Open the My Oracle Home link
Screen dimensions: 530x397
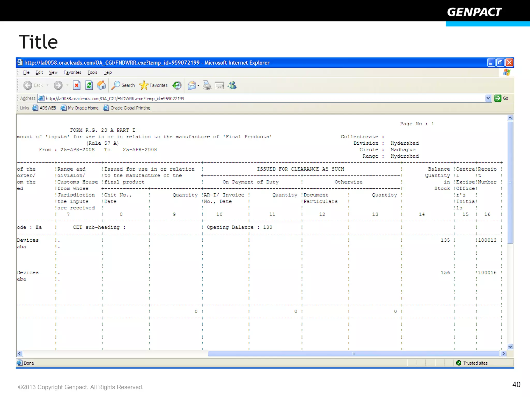(83, 108)
